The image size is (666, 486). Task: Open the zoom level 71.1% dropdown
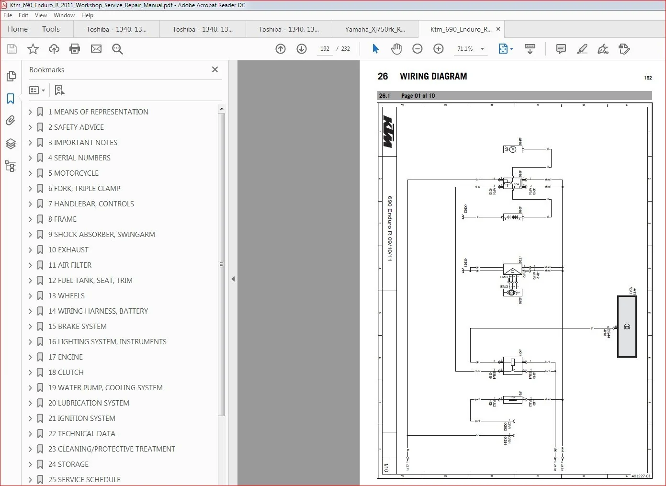[482, 49]
